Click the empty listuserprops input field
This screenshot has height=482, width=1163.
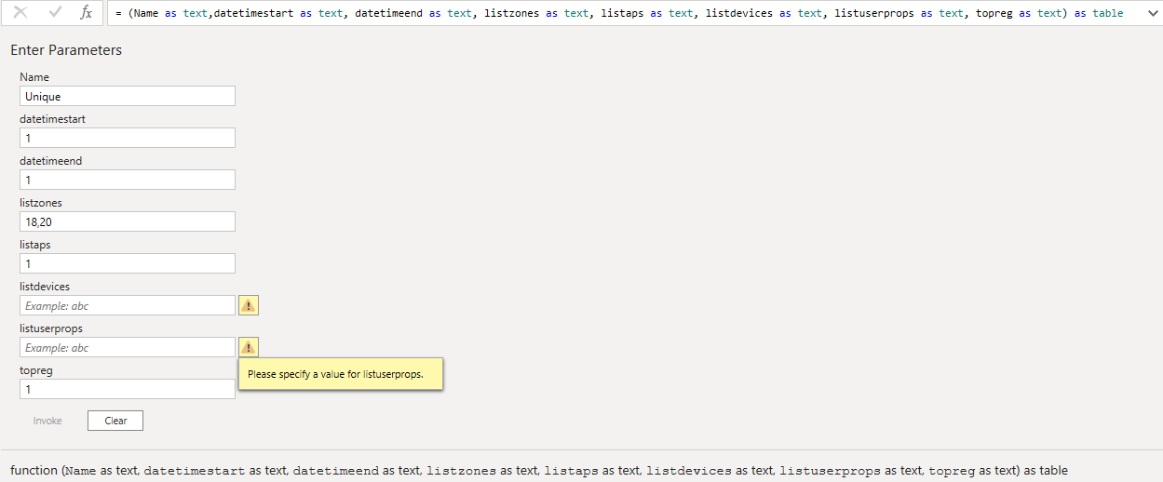(x=128, y=347)
